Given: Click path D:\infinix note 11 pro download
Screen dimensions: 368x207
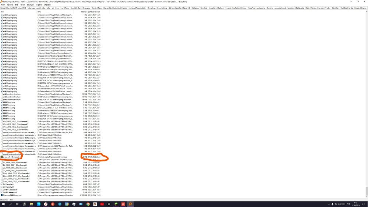Looking at the screenshot, I should coord(52,157).
